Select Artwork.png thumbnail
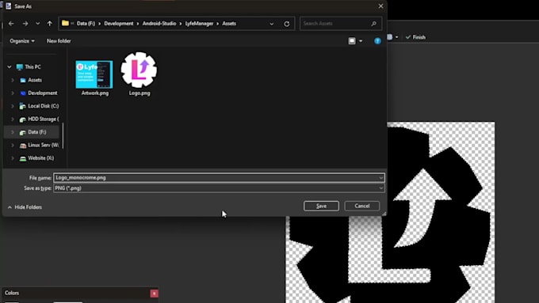The width and height of the screenshot is (539, 303). pos(94,74)
